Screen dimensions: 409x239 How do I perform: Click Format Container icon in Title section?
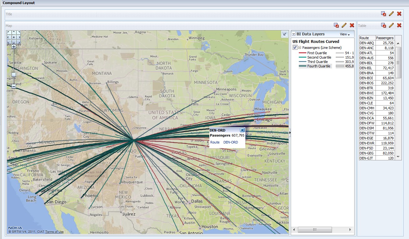pyautogui.click(x=384, y=14)
